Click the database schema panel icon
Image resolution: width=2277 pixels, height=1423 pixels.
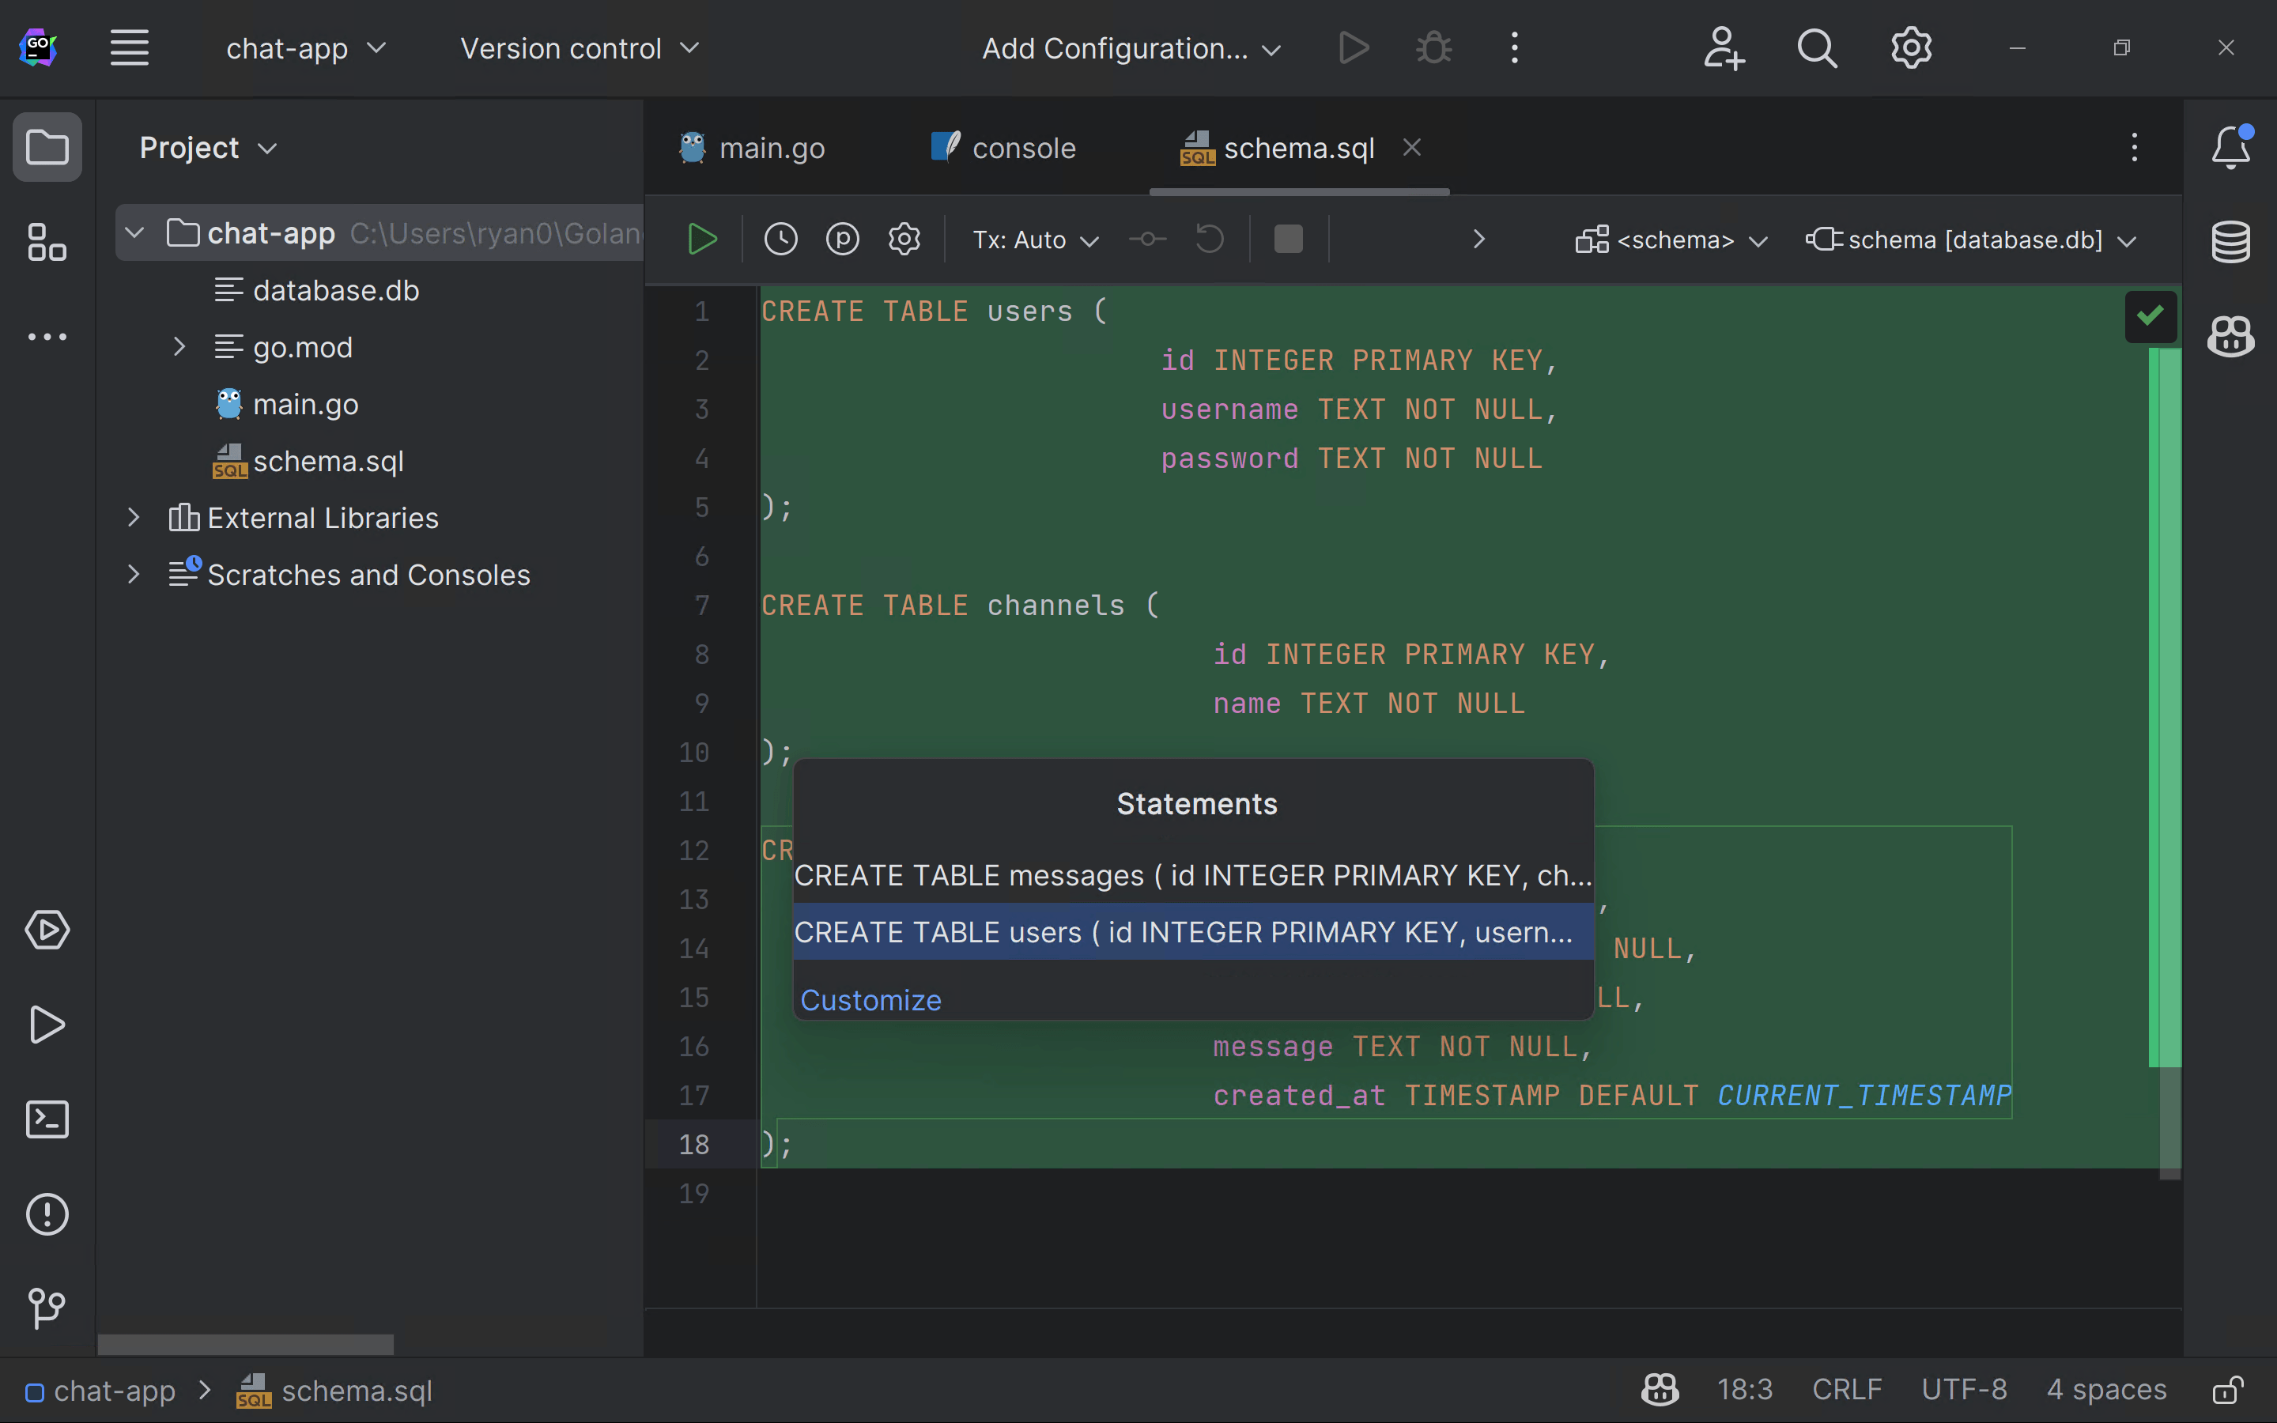coord(2231,241)
